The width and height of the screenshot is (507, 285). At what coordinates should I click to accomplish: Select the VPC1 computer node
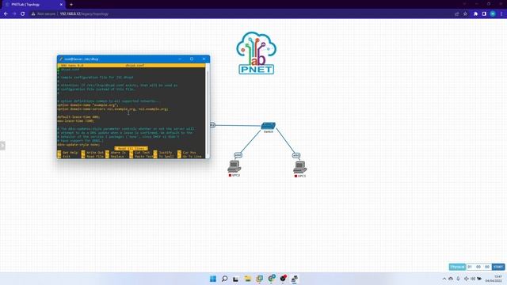click(x=299, y=167)
